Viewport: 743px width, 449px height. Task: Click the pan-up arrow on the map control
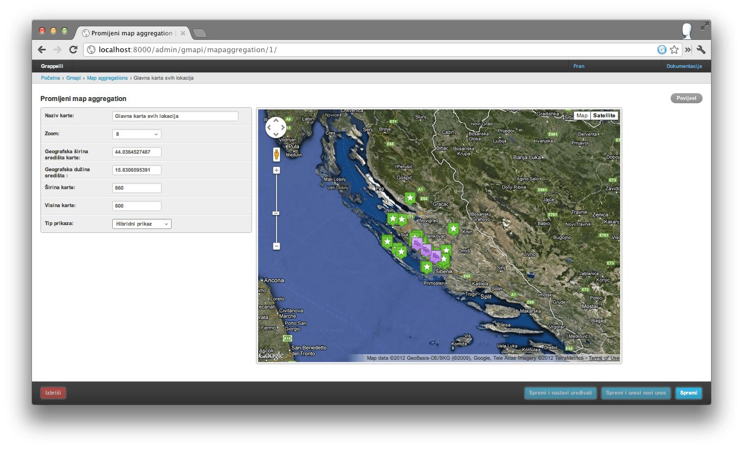[276, 121]
